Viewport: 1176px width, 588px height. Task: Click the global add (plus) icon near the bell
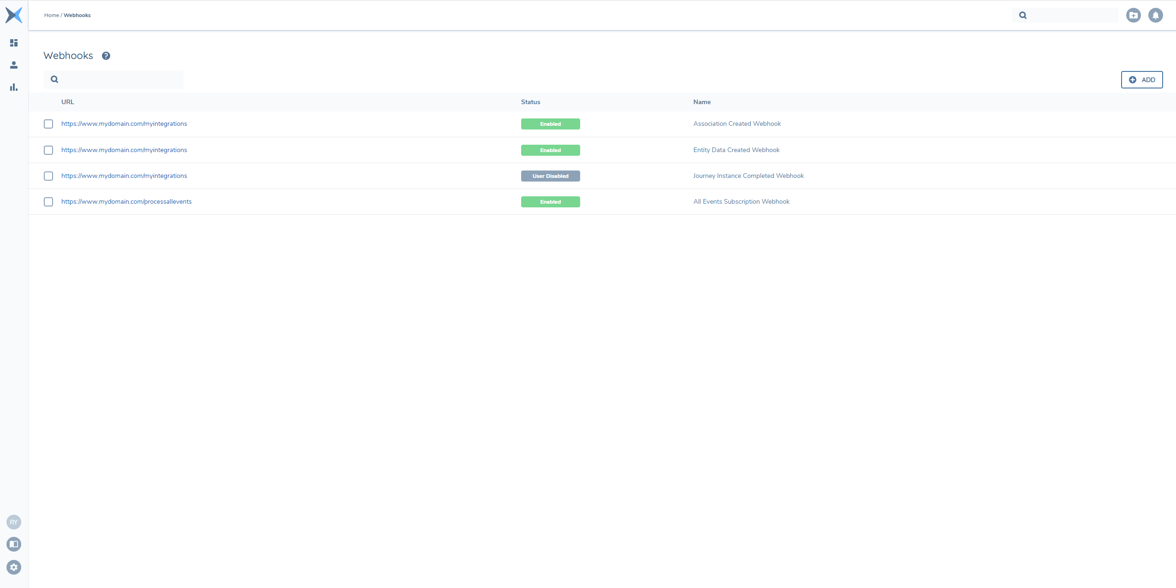(1134, 15)
